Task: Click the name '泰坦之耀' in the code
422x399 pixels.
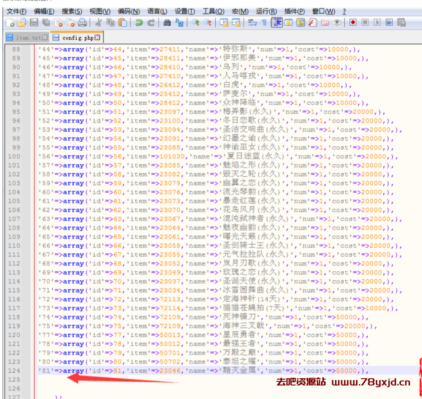Action: coord(239,362)
